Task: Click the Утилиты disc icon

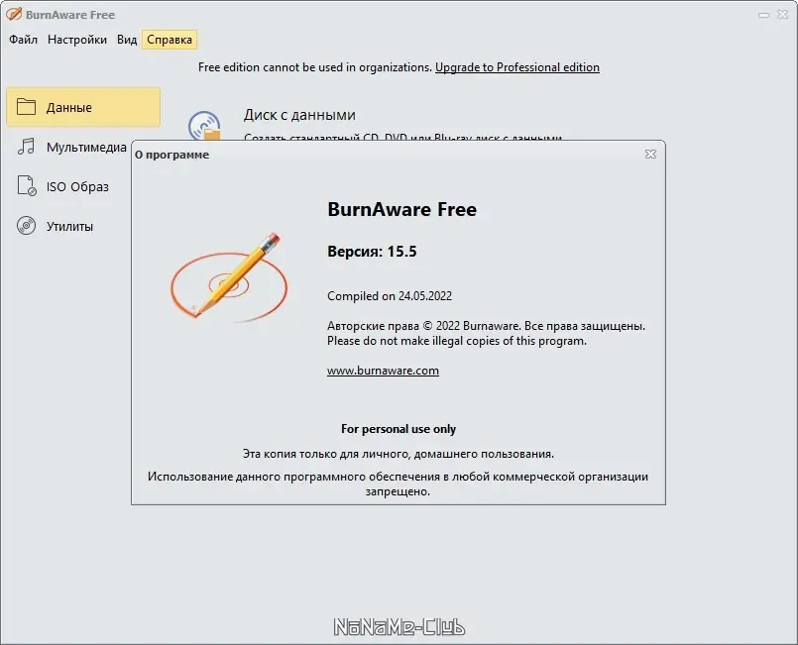Action: 26,225
